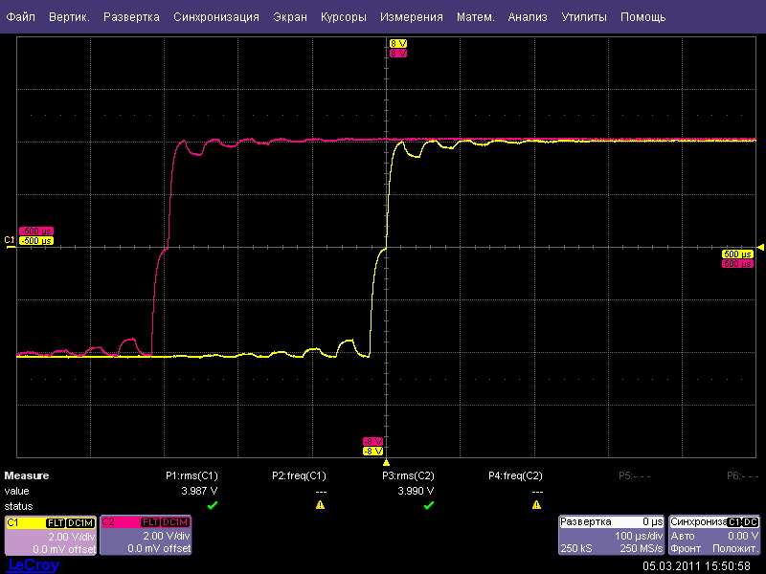Open the Развертка timebase descriptor
This screenshot has height=574, width=766.
point(611,536)
